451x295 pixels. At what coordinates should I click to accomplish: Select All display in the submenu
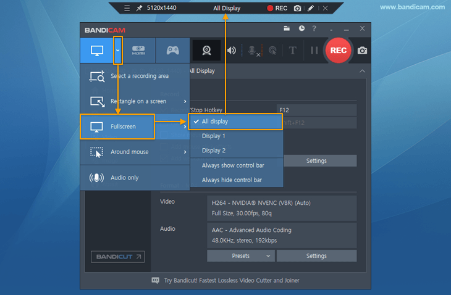click(235, 122)
